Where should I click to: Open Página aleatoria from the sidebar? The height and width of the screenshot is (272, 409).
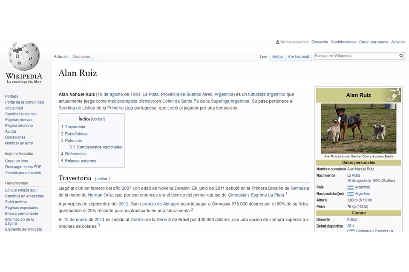[19, 126]
